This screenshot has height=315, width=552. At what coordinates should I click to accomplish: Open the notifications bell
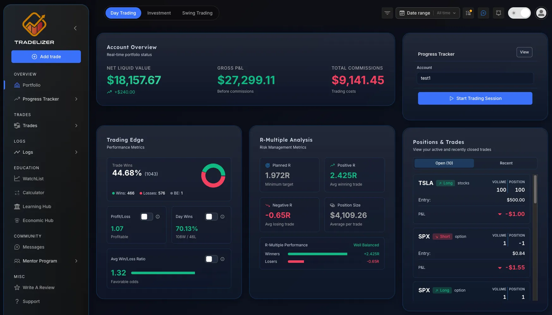pyautogui.click(x=499, y=13)
